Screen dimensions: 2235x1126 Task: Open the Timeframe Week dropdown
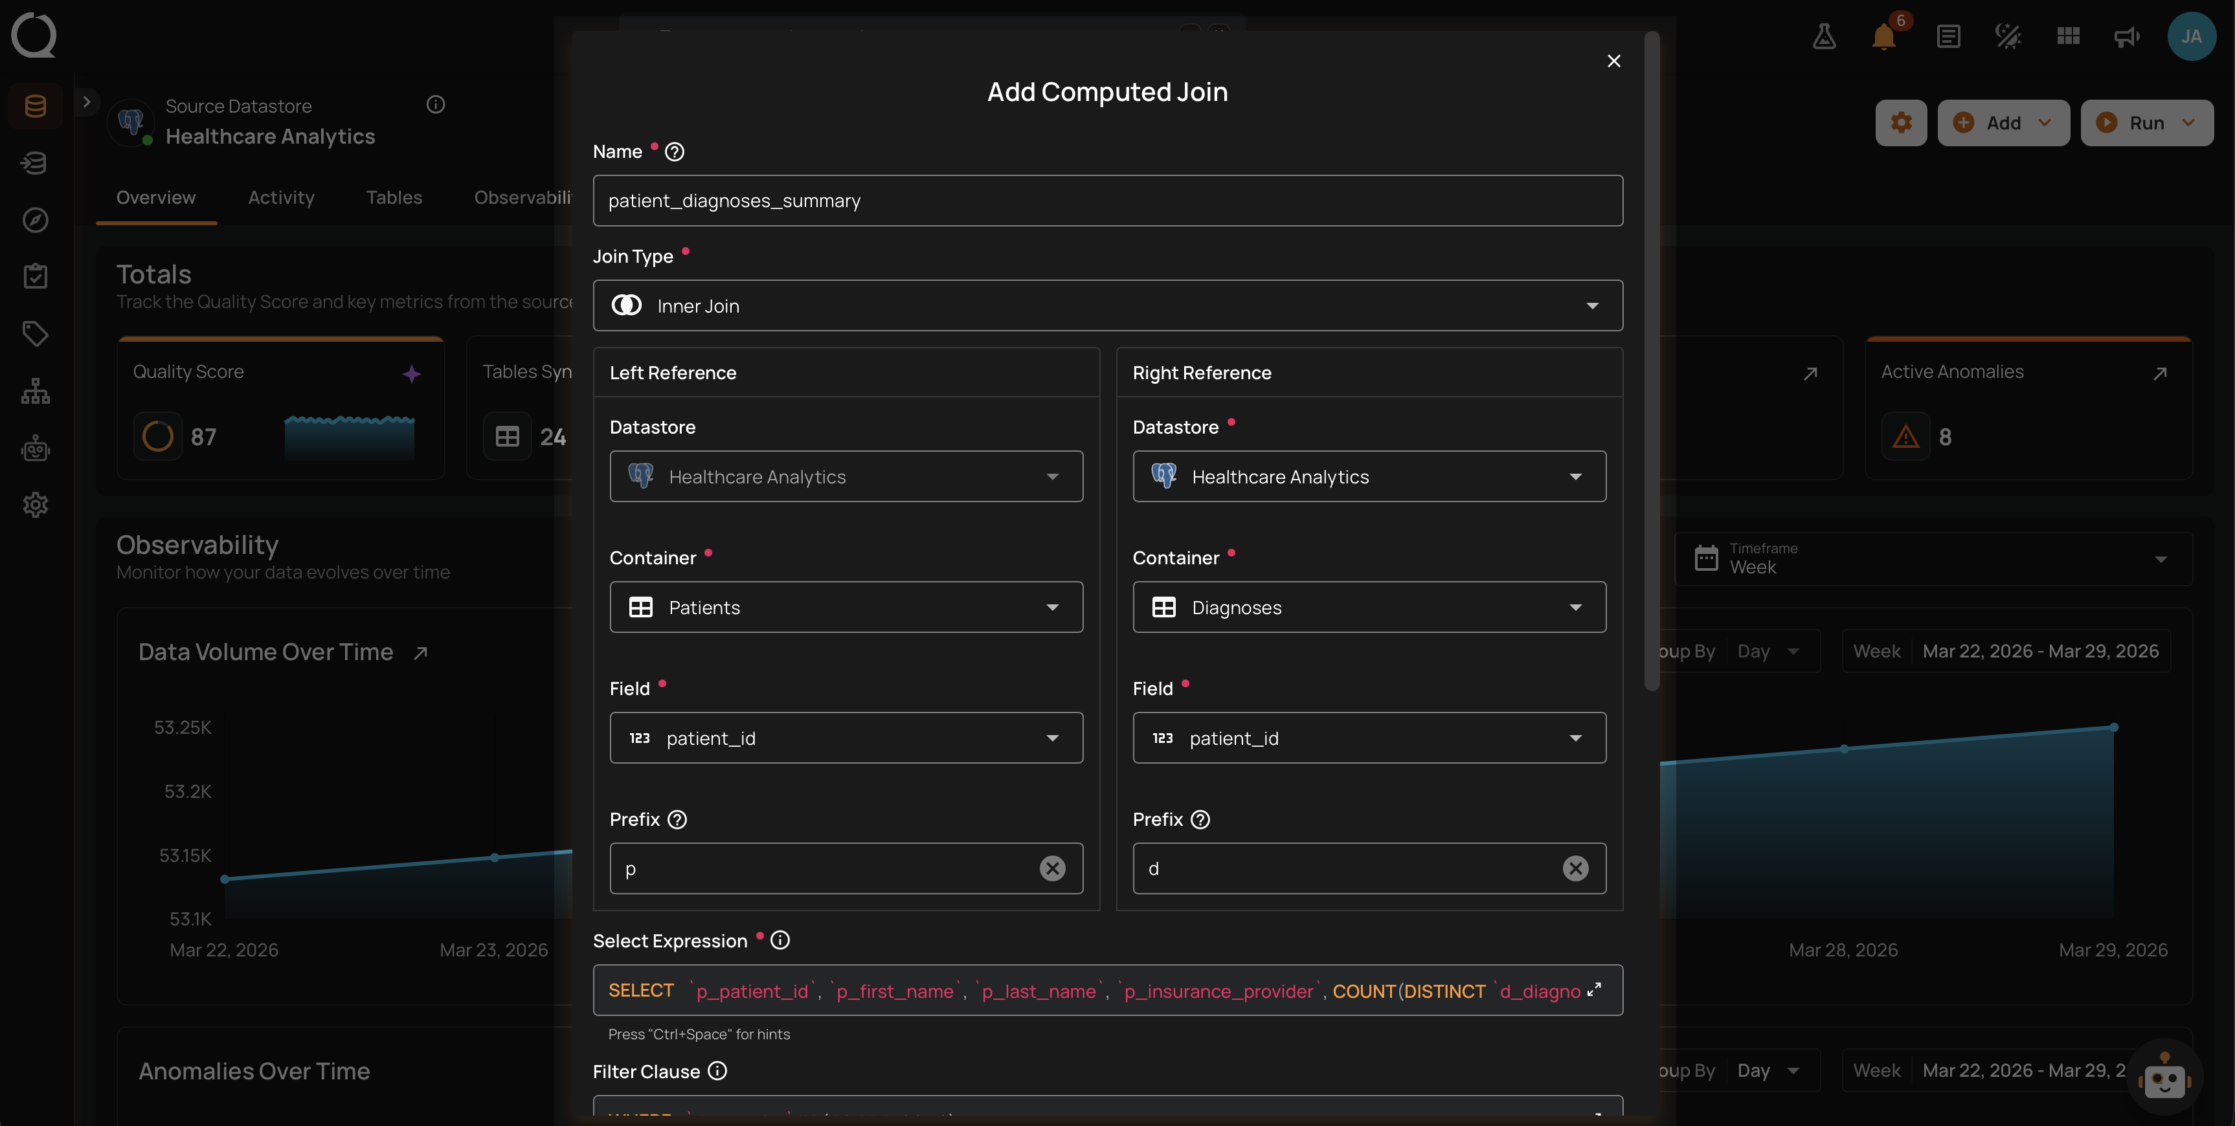(1933, 558)
